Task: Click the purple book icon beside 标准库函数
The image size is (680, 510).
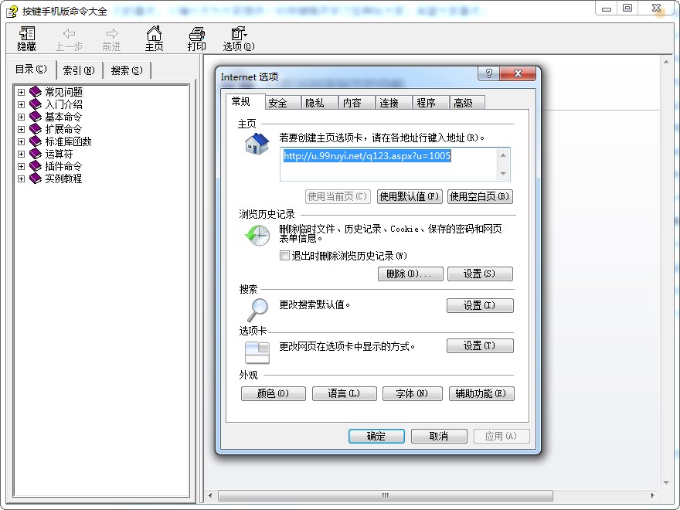Action: pyautogui.click(x=35, y=141)
